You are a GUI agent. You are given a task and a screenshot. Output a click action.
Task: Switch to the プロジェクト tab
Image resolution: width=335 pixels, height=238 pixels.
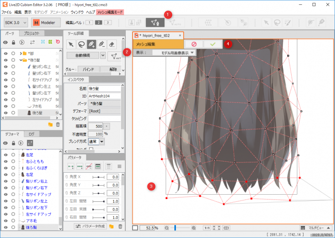(31, 34)
